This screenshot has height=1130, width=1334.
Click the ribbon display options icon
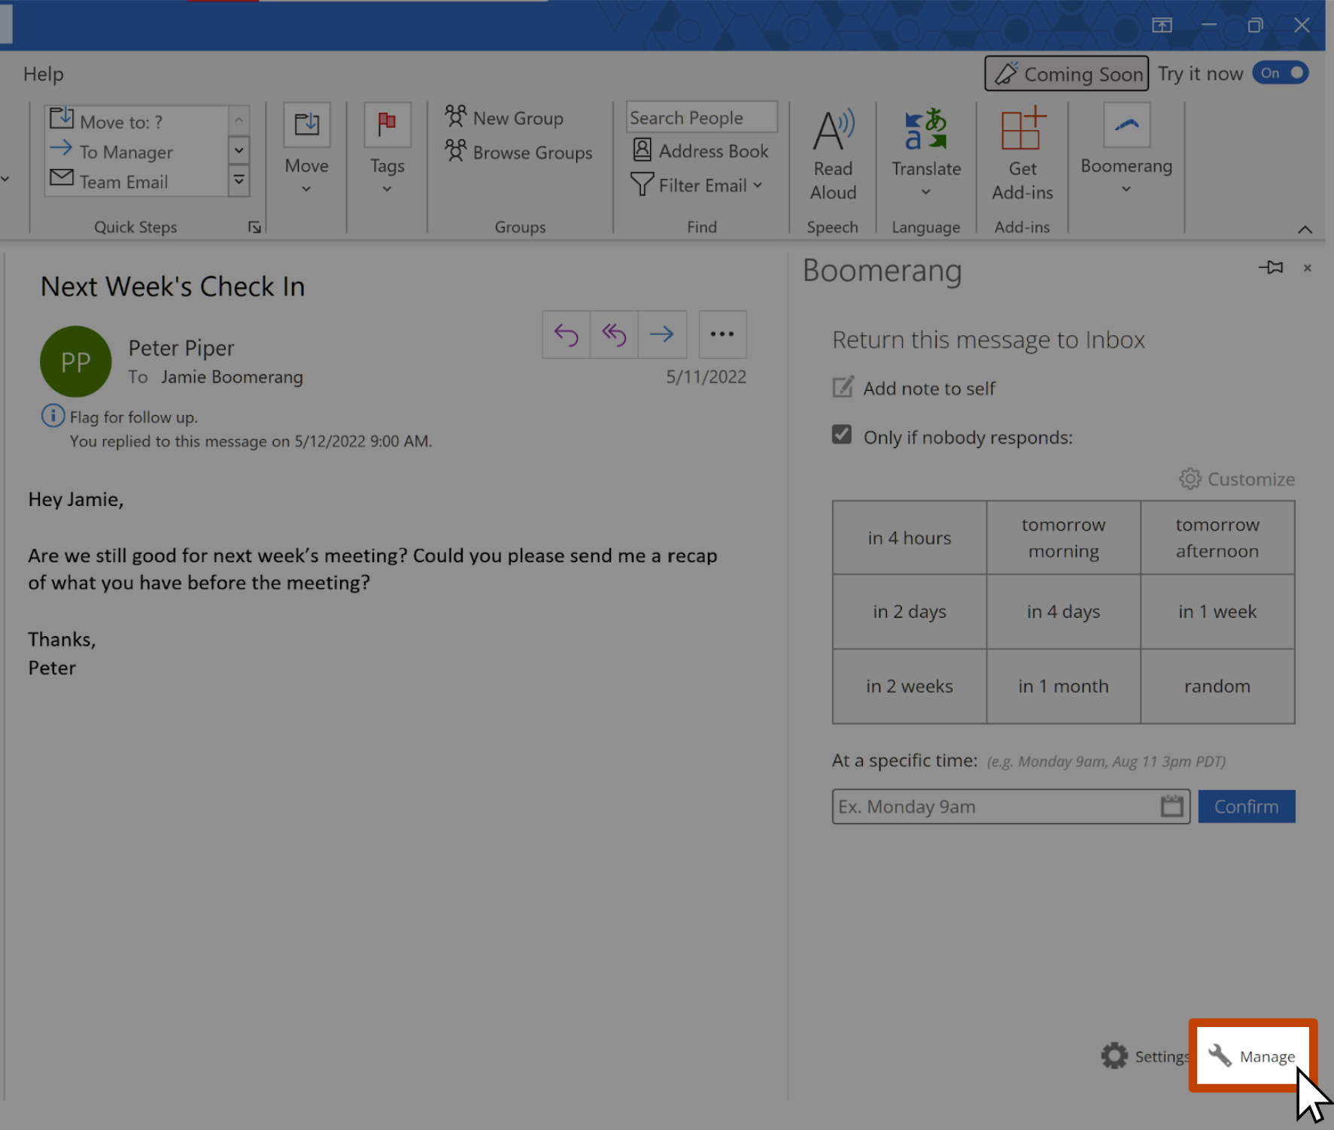point(1162,26)
